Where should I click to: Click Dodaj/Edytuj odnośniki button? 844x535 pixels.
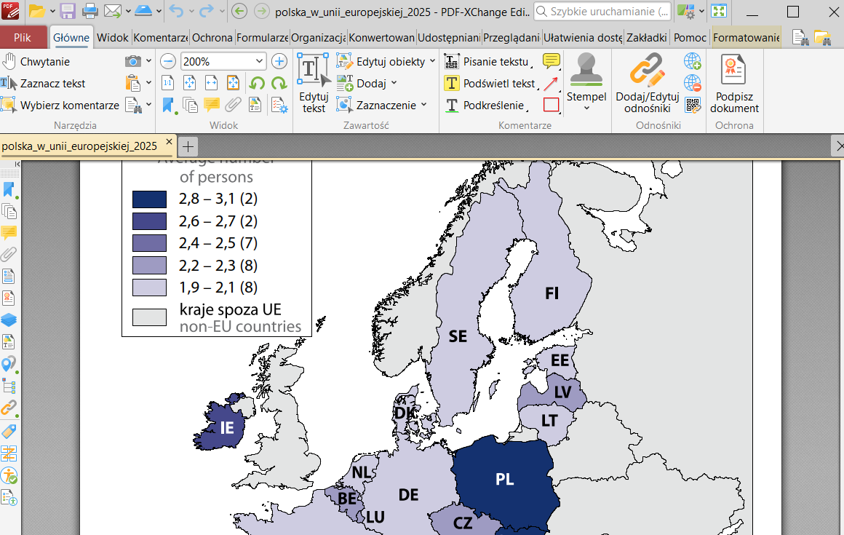(x=648, y=84)
